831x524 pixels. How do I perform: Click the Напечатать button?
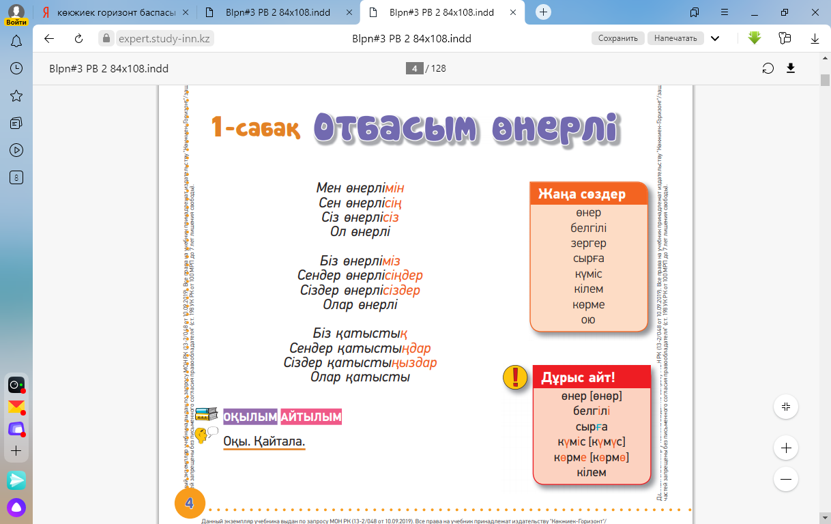point(675,38)
